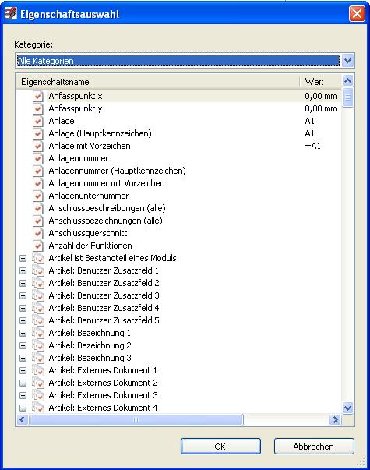
Task: Click the icon next to Artikel: Benutzer Zusatzfeld 5
Action: [38, 320]
